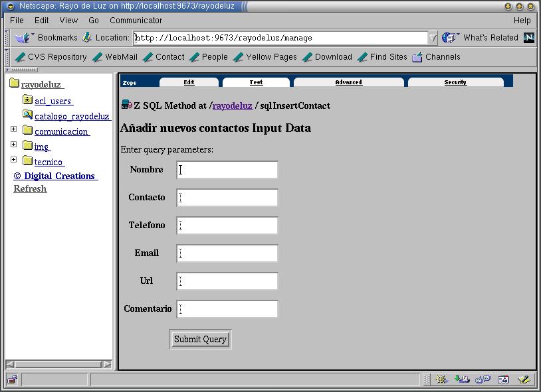
Task: Open the People toolbar bookmark
Action: 209,57
